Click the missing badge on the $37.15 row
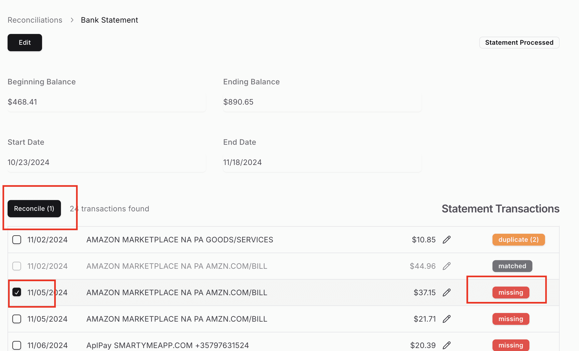 tap(511, 292)
